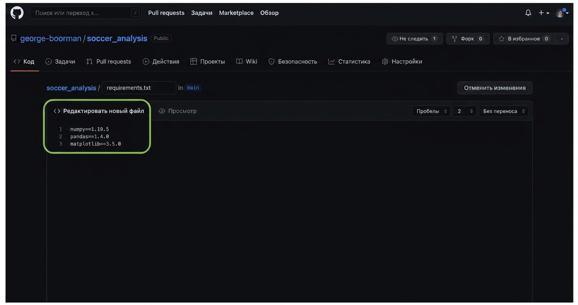The image size is (578, 305).
Task: Switch to the Wiki tab
Action: (247, 62)
